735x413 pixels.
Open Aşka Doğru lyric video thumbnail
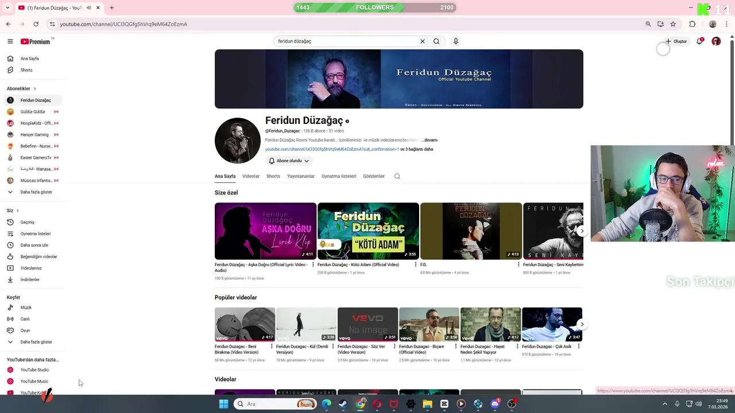click(265, 231)
